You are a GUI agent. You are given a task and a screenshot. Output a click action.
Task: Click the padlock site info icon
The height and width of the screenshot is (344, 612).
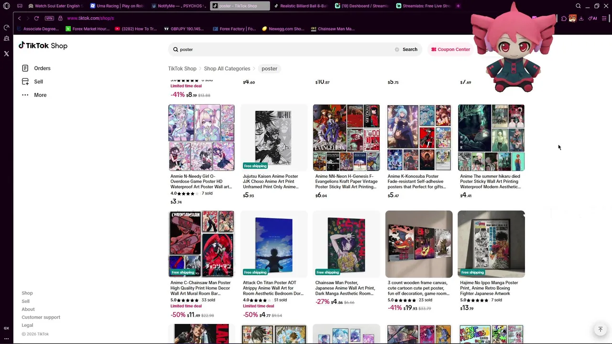[60, 18]
